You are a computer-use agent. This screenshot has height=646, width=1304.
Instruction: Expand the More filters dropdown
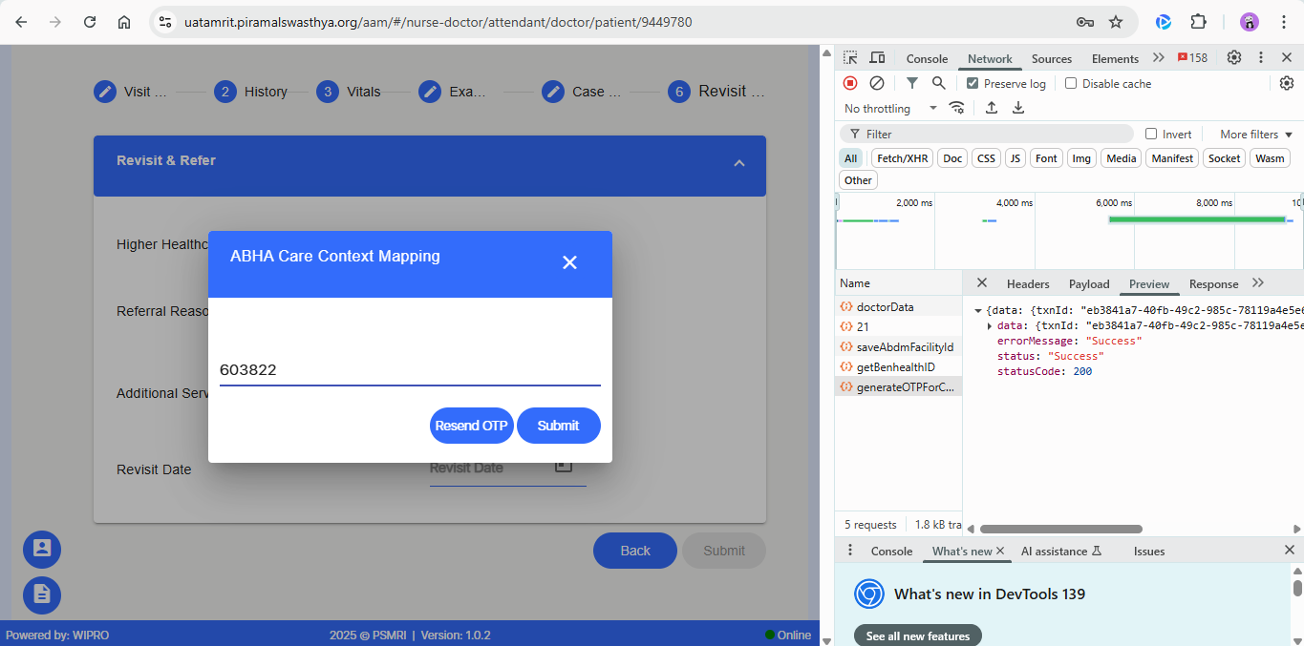coord(1255,135)
